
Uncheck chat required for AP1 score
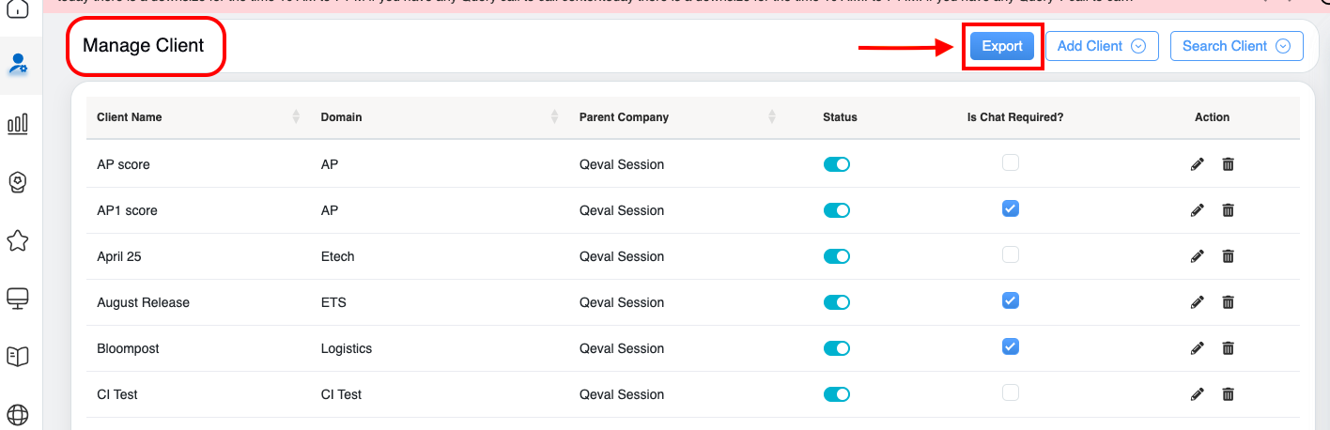[x=1010, y=208]
